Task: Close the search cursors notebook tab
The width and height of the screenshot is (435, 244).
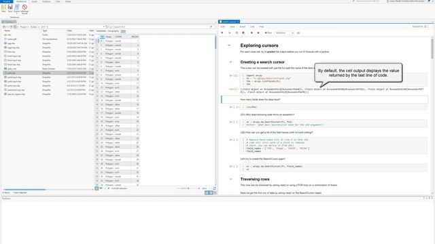Action: (x=238, y=22)
